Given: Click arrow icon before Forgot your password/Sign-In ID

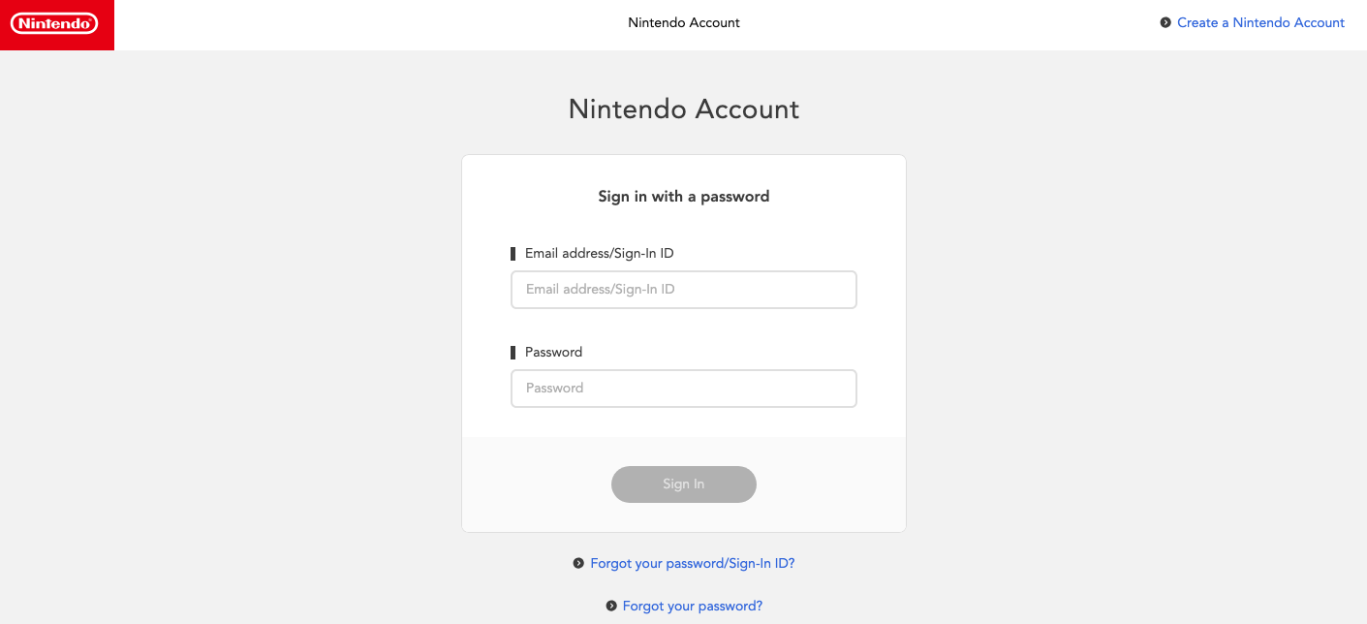Looking at the screenshot, I should tap(578, 563).
